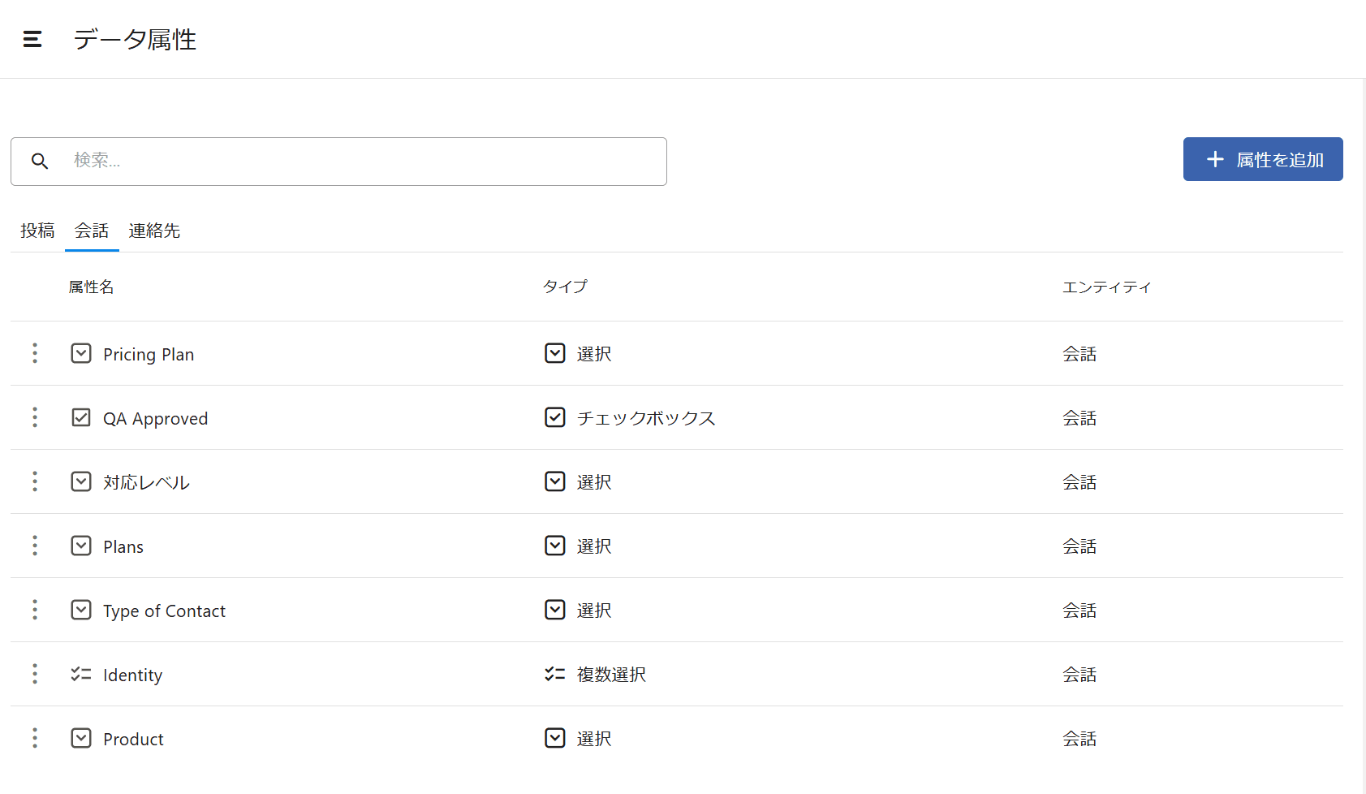
Task: Open the Type of Contact attribute
Action: coord(164,611)
